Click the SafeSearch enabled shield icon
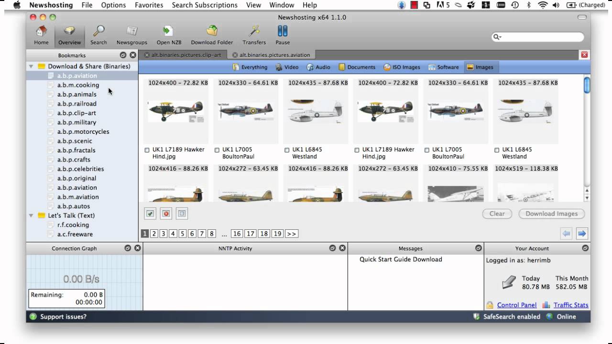The height and width of the screenshot is (344, 612). 476,316
